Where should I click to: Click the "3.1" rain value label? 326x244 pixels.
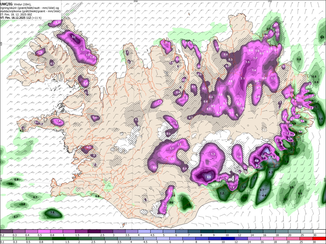(x=255, y=178)
